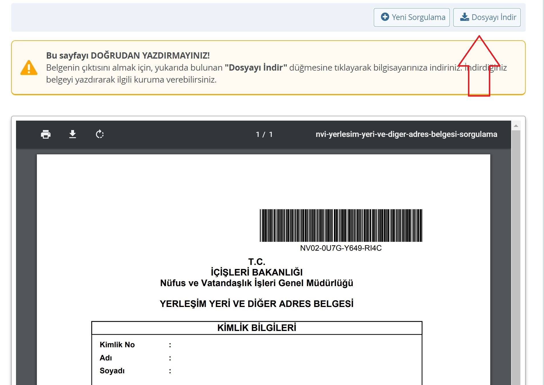Screen dimensions: 544x385
Task: Click the vertical scrollbar track of PDF viewer
Action: point(516,257)
